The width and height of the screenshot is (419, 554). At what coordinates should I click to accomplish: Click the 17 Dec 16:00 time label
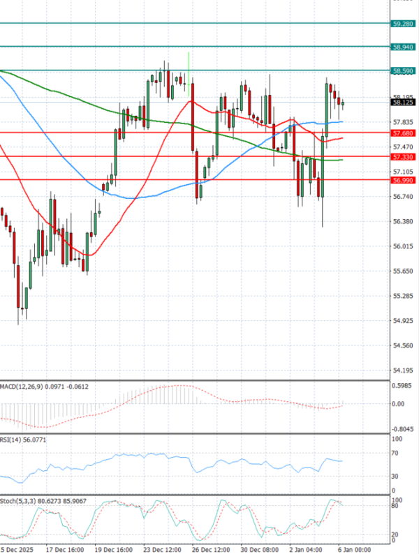pos(65,549)
